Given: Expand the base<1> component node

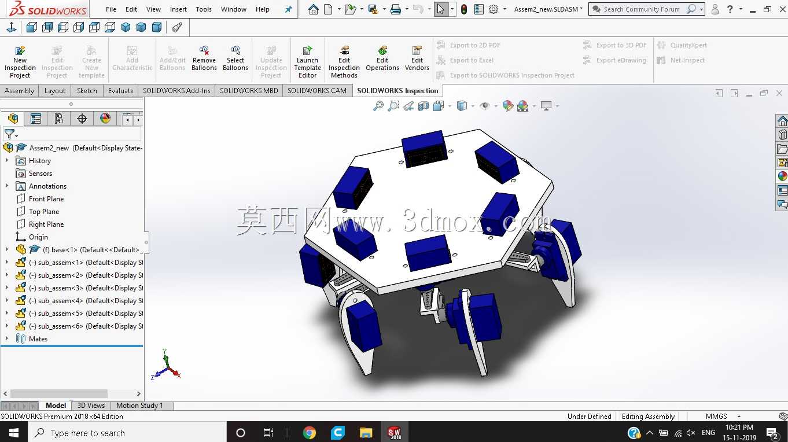Looking at the screenshot, I should (x=7, y=250).
